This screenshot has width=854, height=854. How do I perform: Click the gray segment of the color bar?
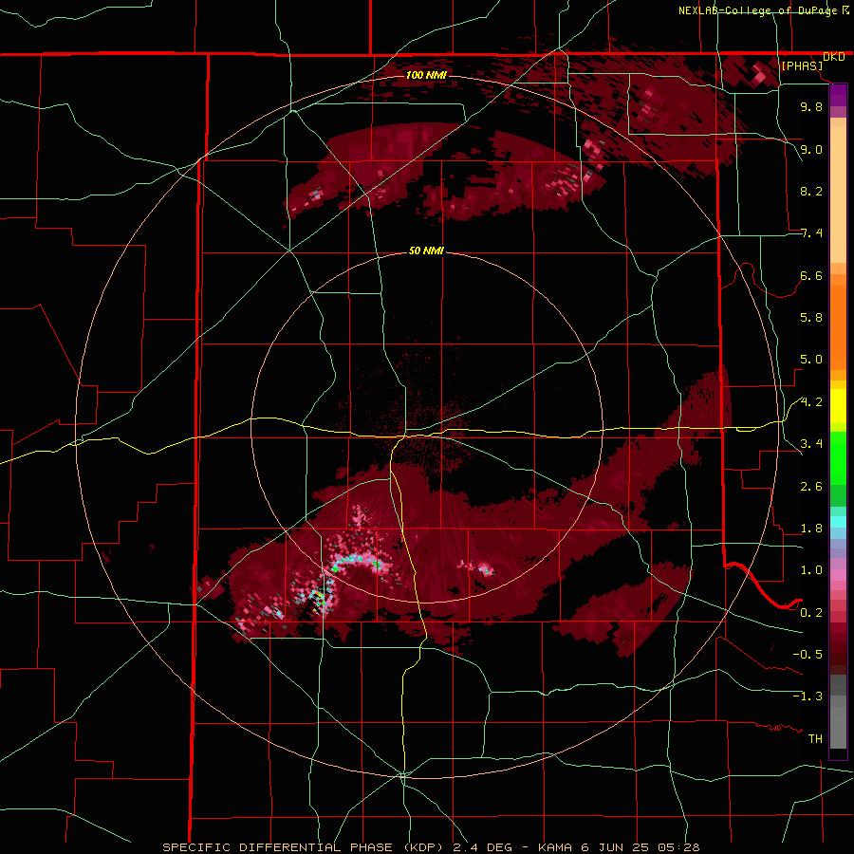click(x=838, y=712)
